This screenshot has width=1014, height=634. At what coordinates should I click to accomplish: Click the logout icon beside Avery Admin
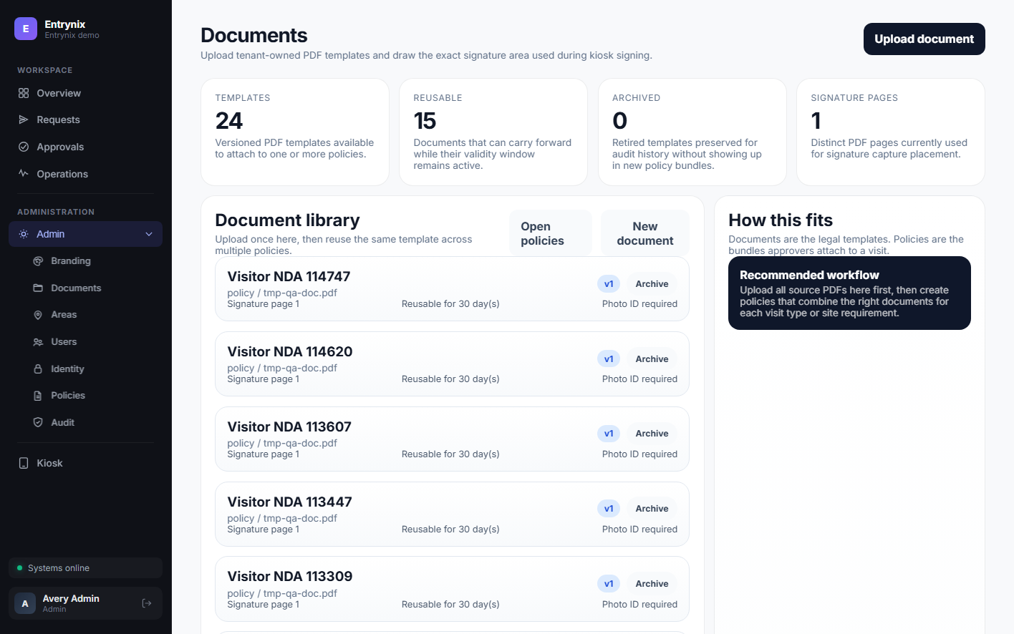147,603
